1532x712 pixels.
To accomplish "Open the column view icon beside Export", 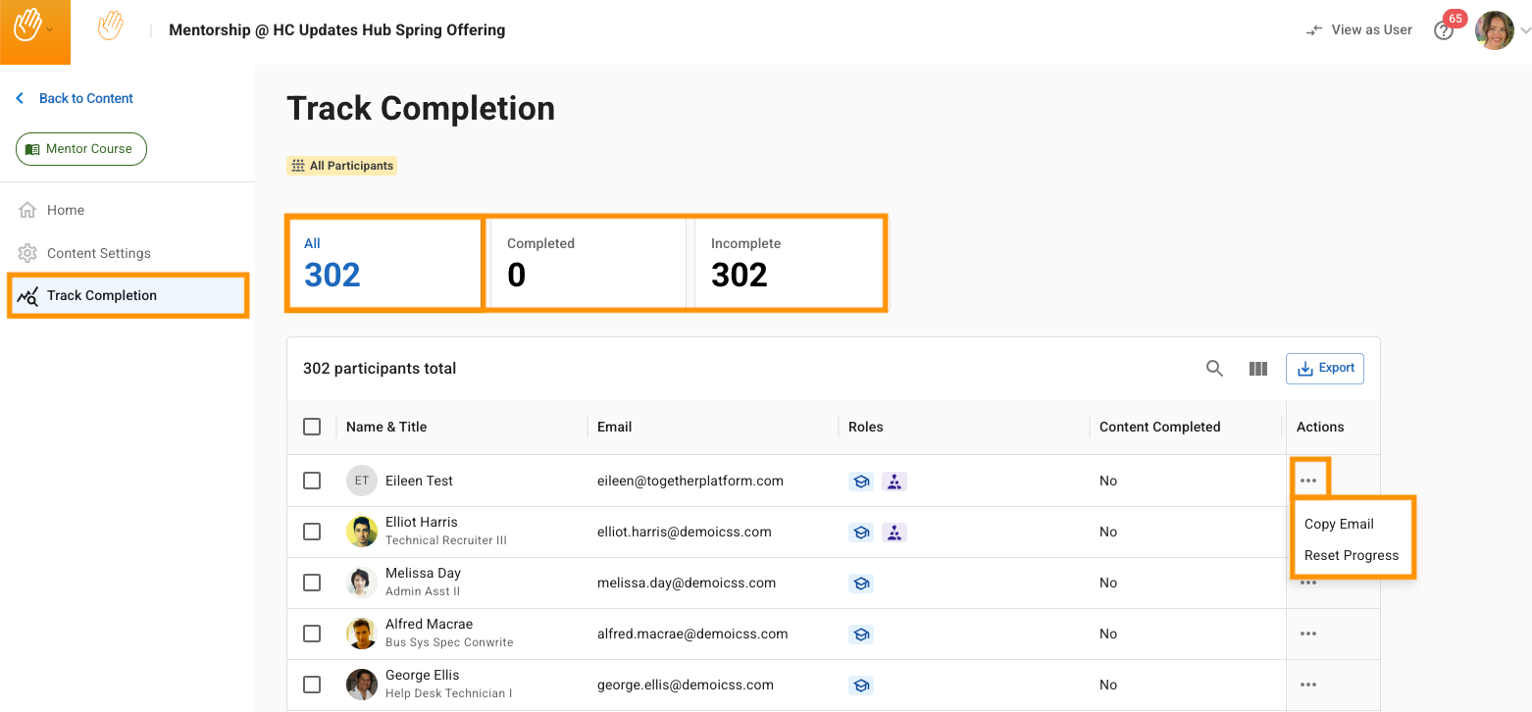I will tap(1258, 369).
